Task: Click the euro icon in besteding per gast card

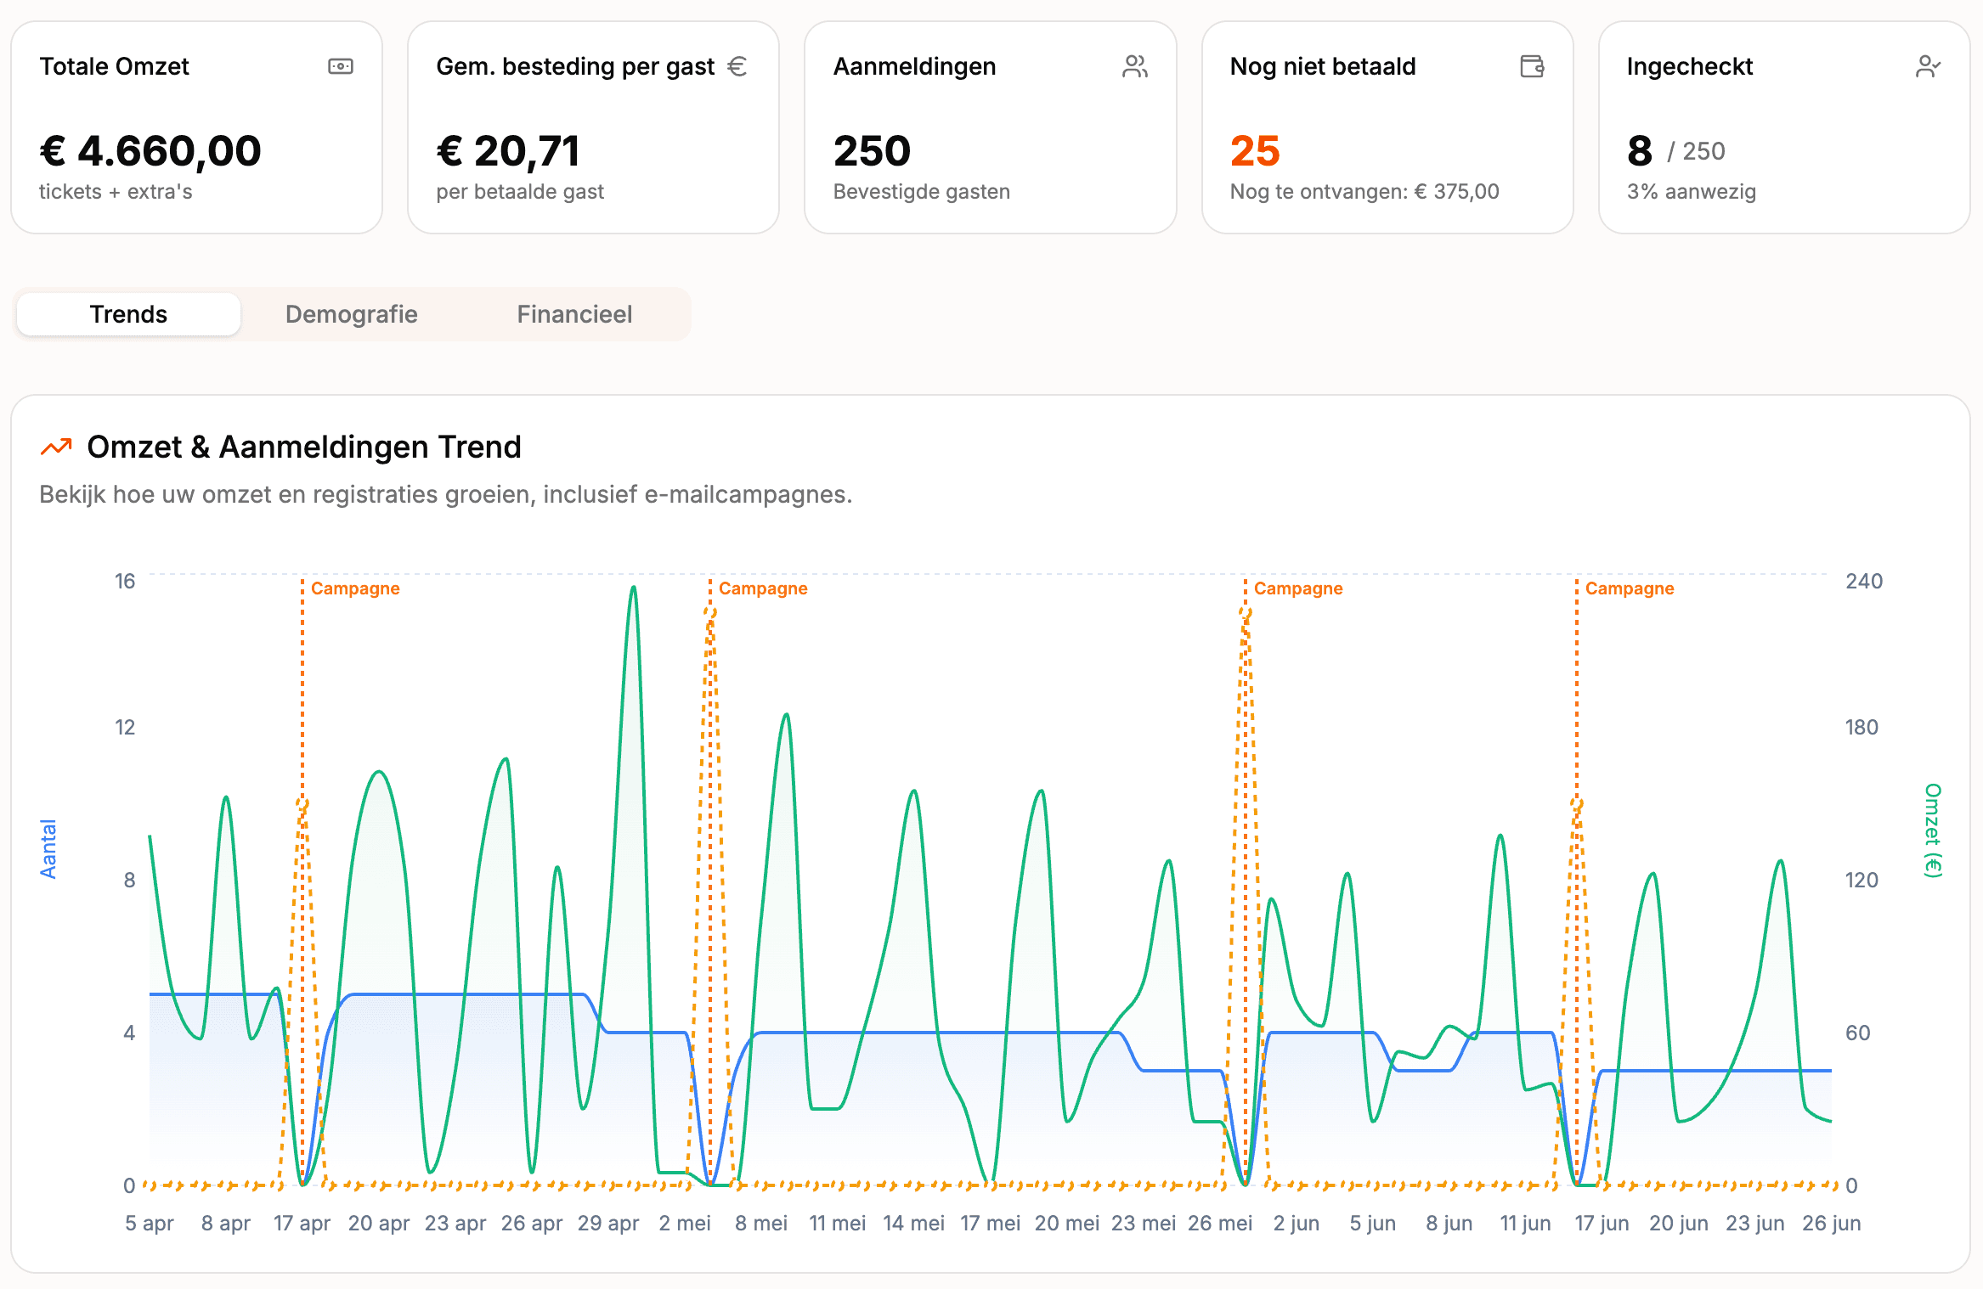Action: pyautogui.click(x=737, y=66)
